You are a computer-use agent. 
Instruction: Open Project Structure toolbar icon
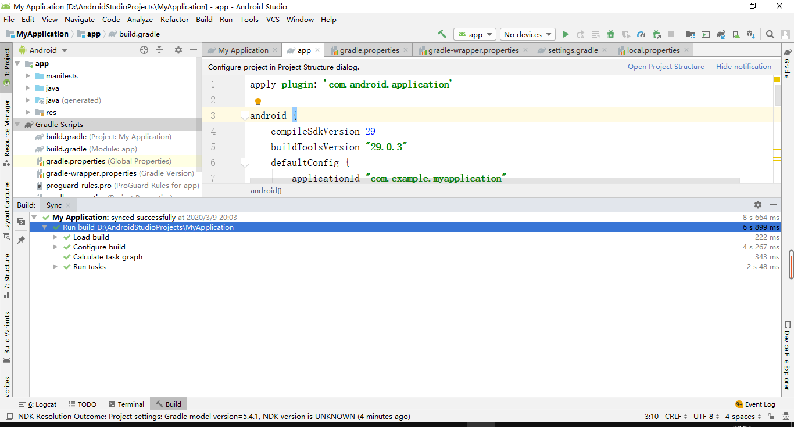coord(690,34)
